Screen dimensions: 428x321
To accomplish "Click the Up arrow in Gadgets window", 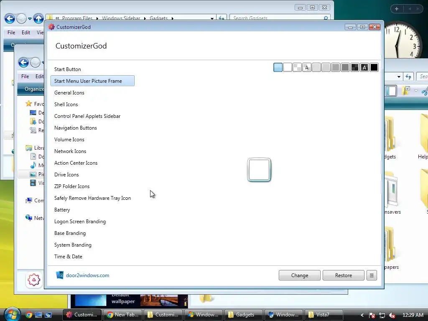I will tap(38, 18).
